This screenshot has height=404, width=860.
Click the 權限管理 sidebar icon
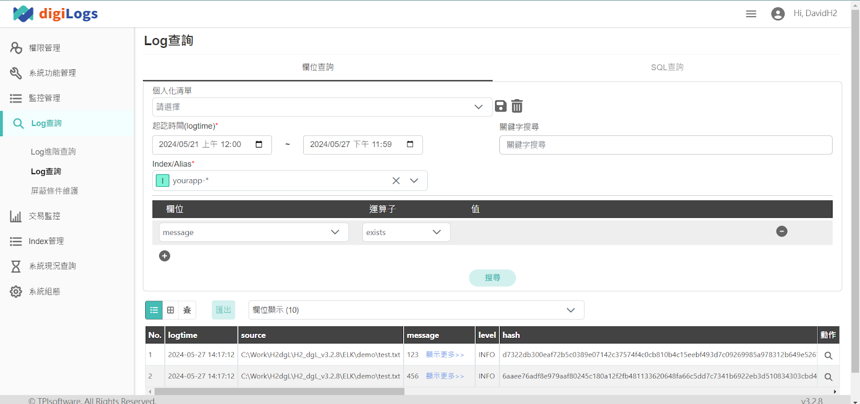click(x=16, y=48)
